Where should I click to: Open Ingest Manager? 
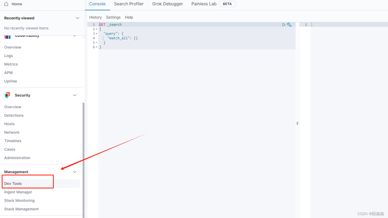18,192
